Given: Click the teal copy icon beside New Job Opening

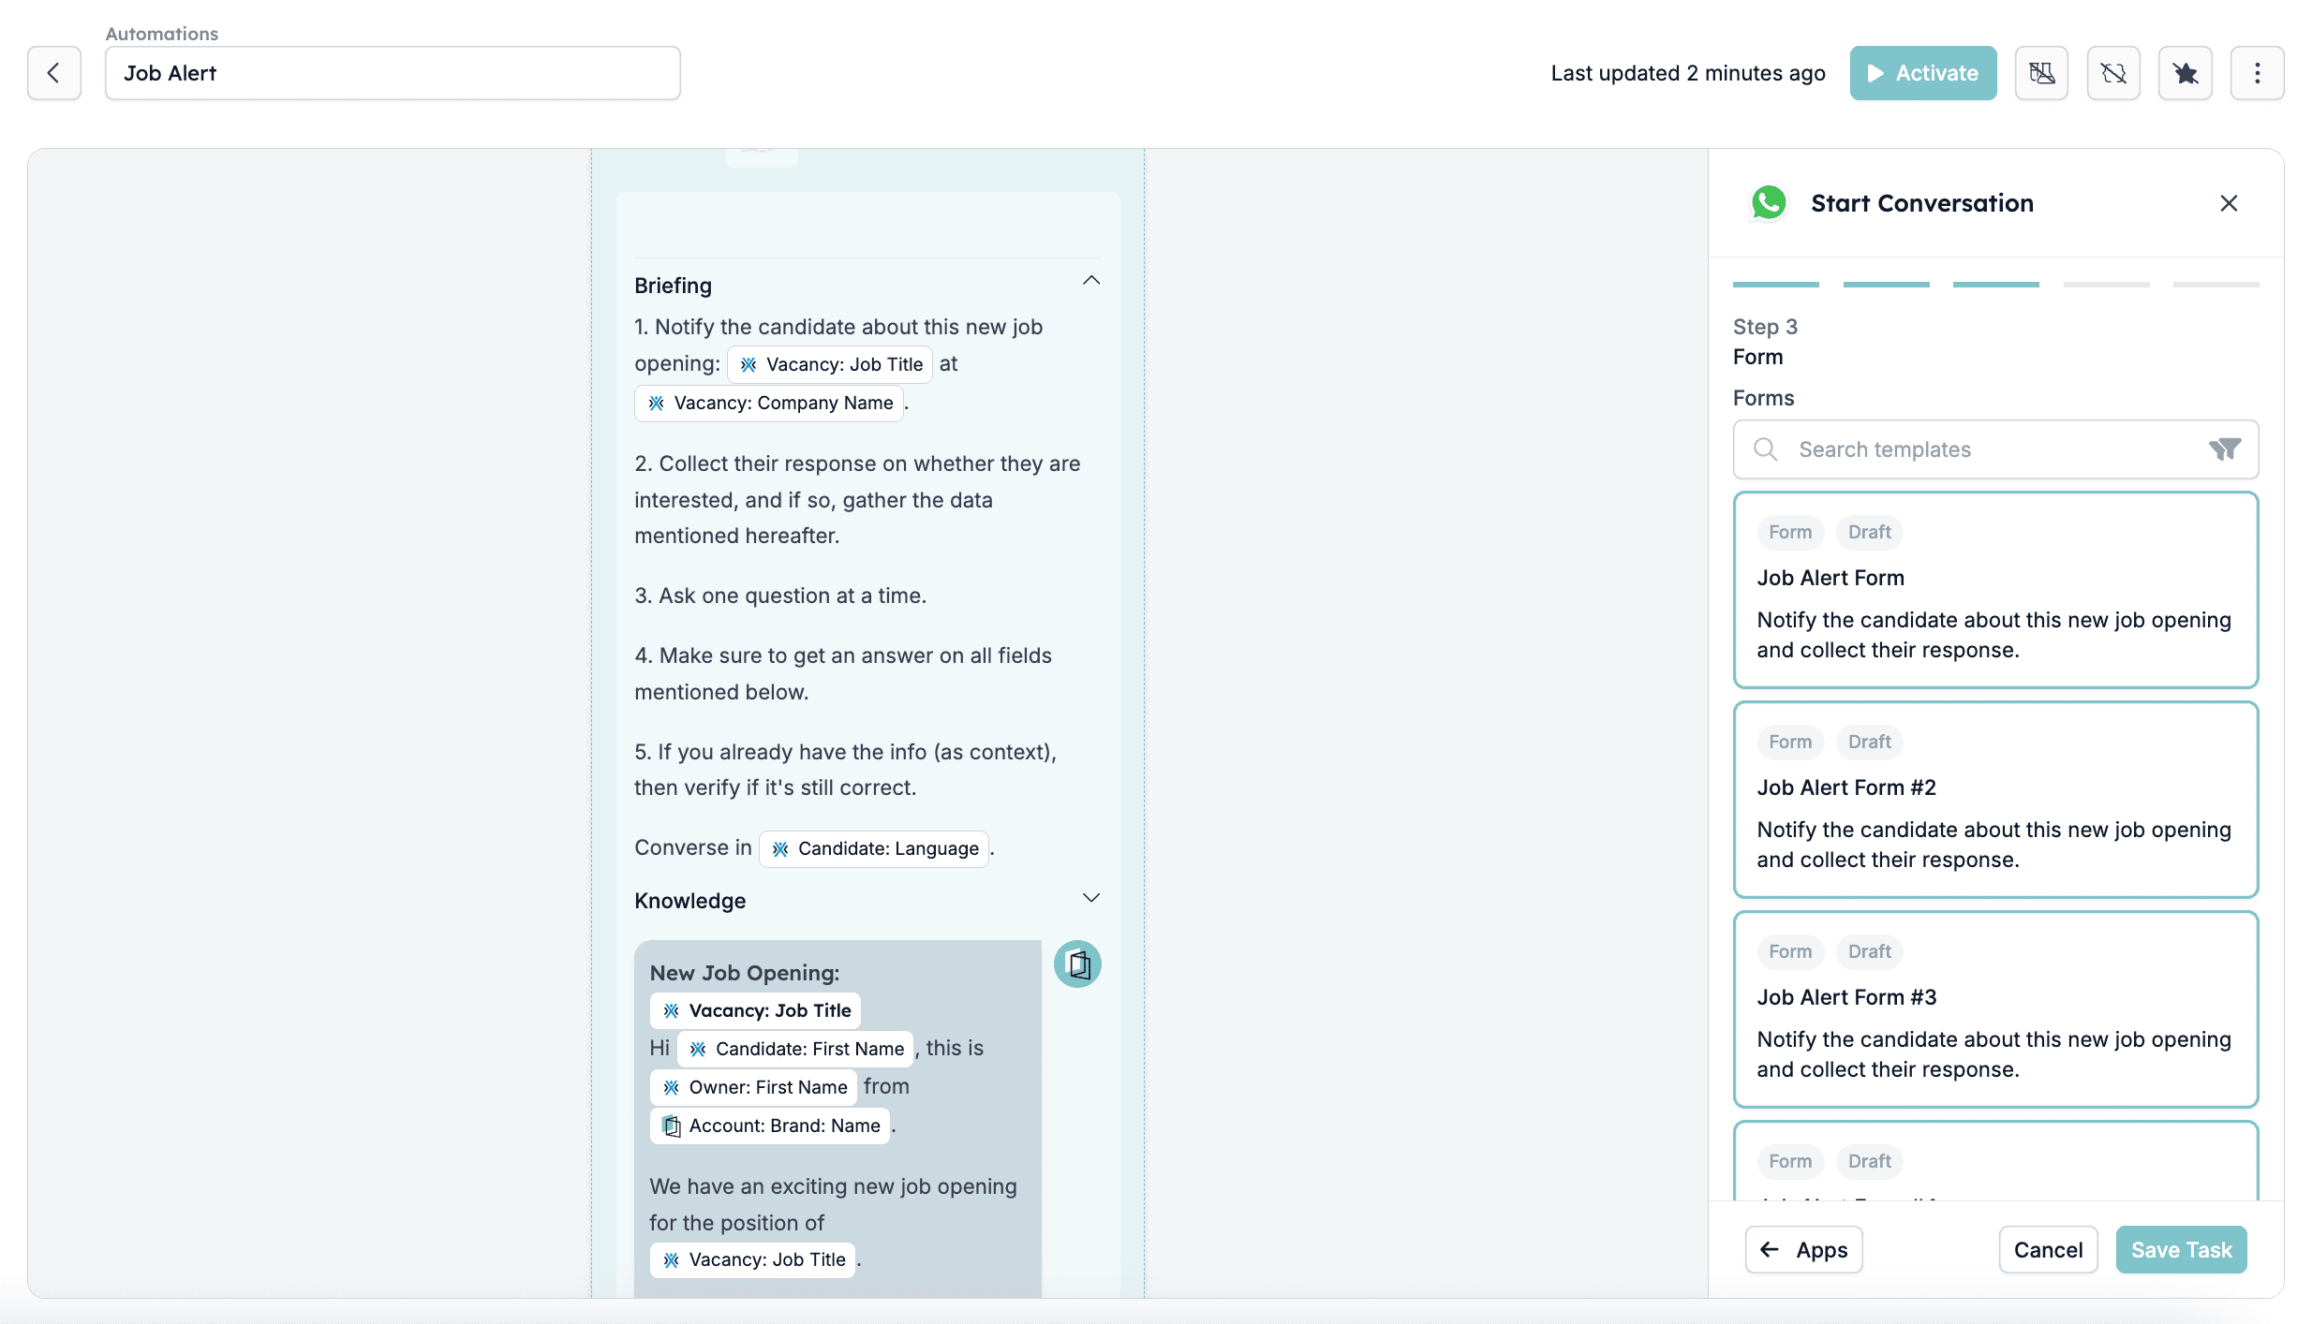Looking at the screenshot, I should click(1077, 964).
